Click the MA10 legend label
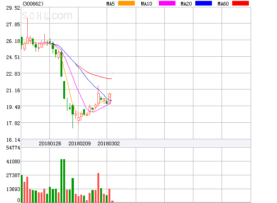 (x=146, y=4)
